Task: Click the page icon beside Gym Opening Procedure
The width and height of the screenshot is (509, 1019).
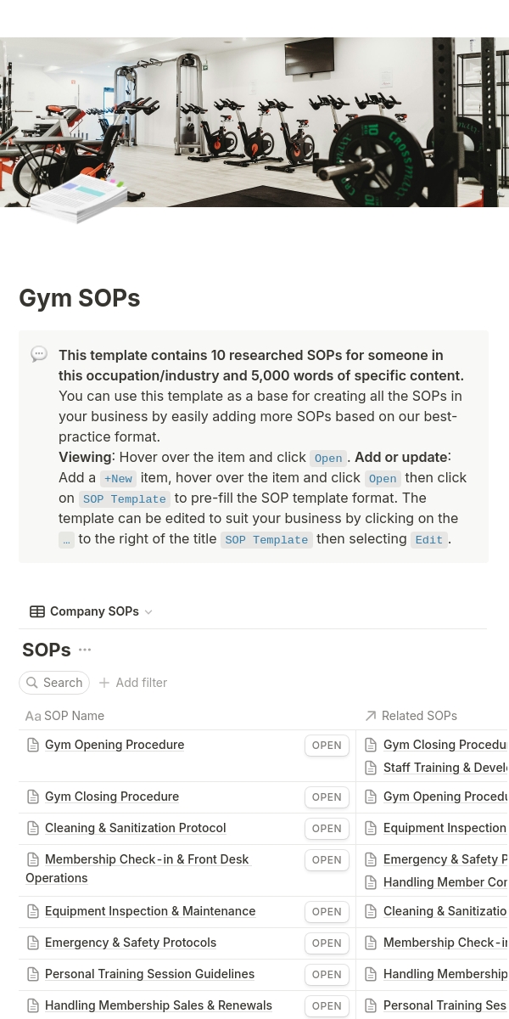Action: tap(33, 745)
